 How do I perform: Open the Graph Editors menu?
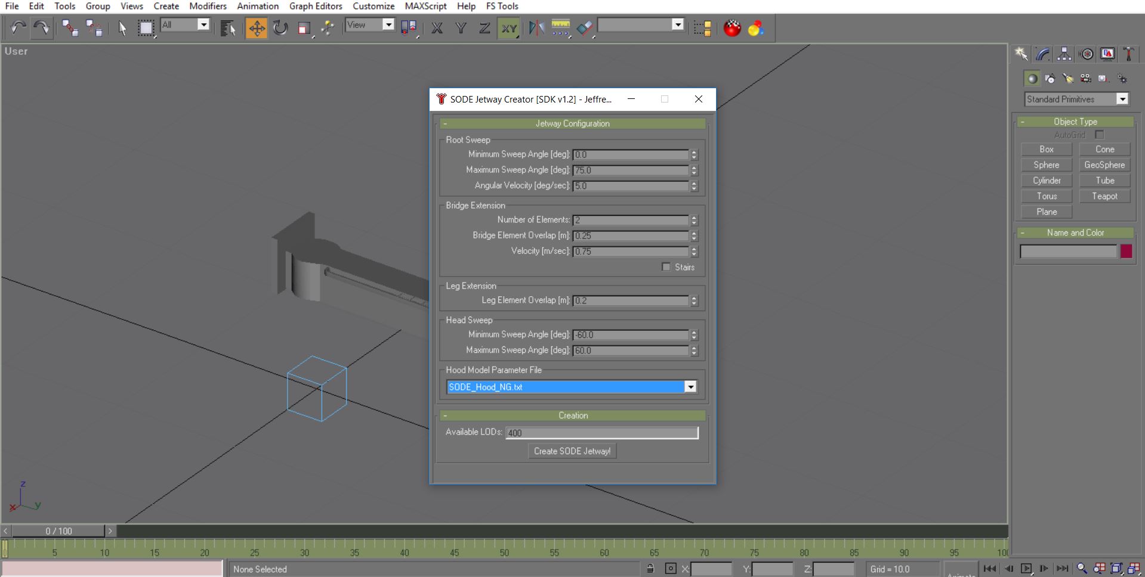316,6
